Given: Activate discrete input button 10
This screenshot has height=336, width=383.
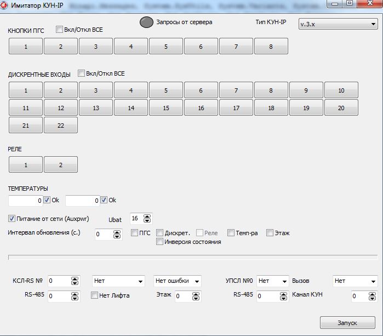Looking at the screenshot, I should [341, 90].
